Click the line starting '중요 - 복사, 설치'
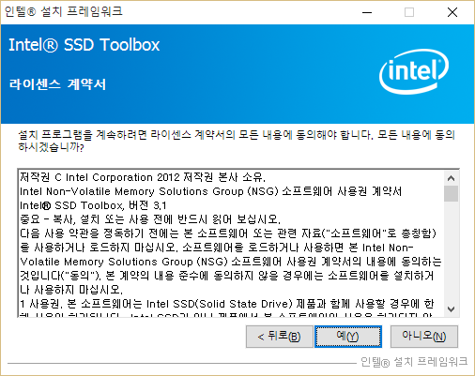Image resolution: width=475 pixels, height=376 pixels. pyautogui.click(x=150, y=219)
